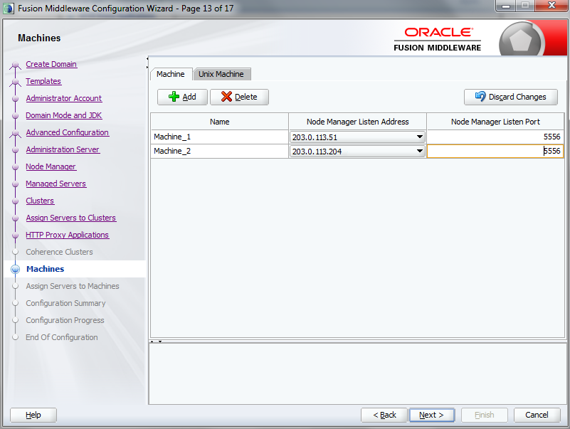
Task: Click the wizard icon in the title bar
Action: [x=8, y=6]
